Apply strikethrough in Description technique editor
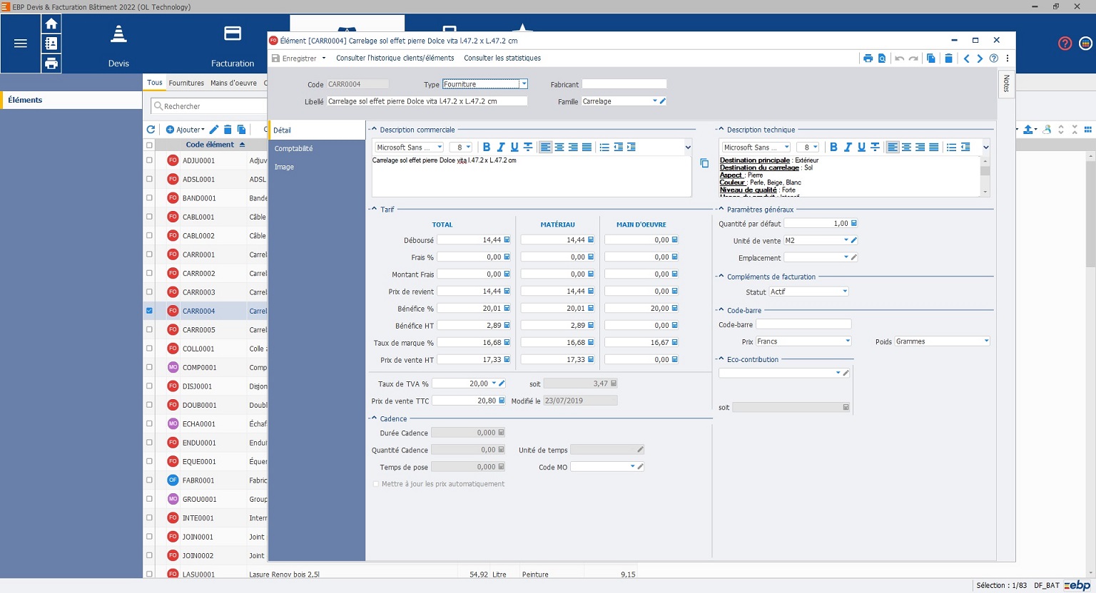 click(875, 147)
